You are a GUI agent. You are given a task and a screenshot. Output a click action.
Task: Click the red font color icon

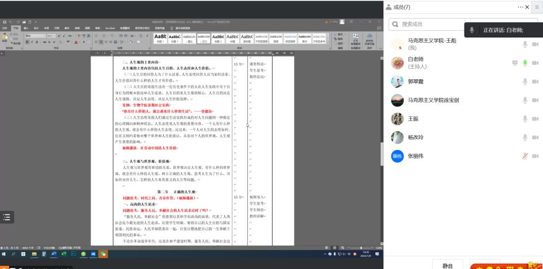tap(76, 42)
